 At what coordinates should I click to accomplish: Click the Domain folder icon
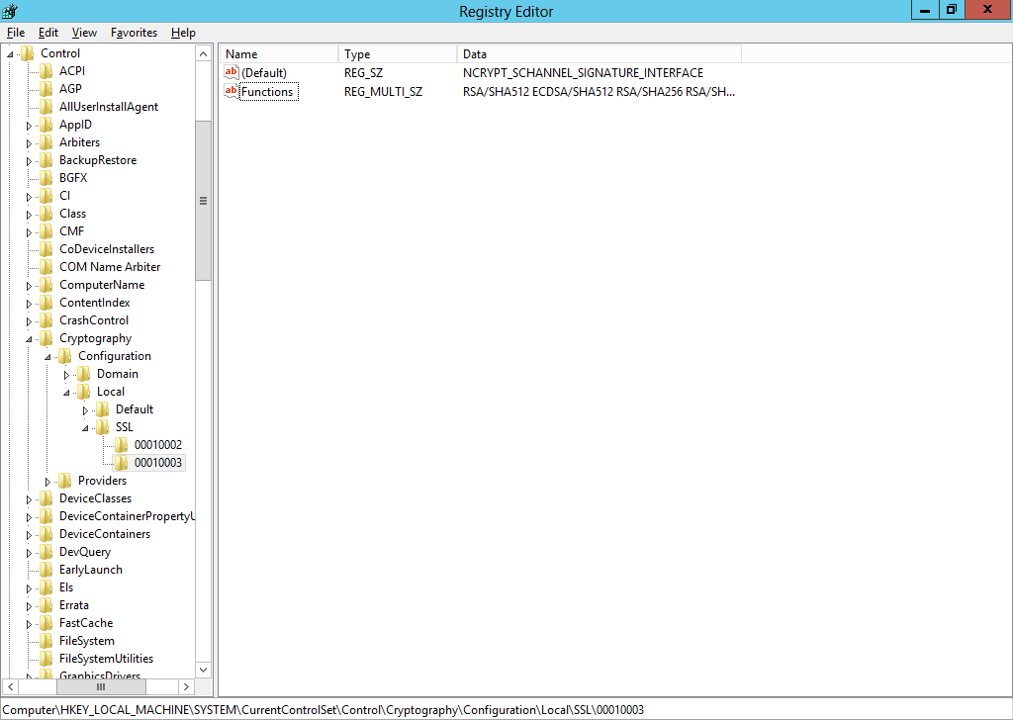click(83, 374)
